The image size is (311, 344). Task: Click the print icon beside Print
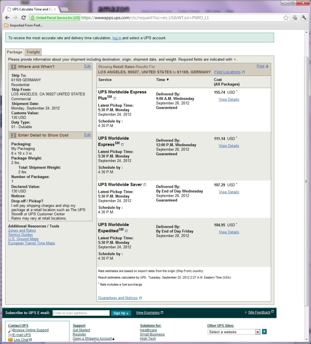267,66
